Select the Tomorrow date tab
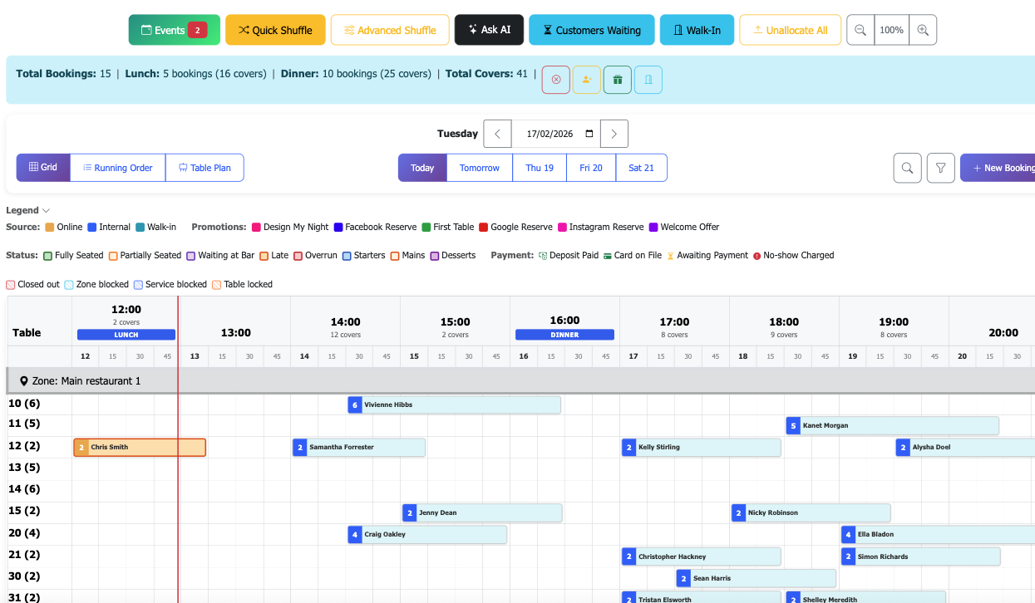This screenshot has width=1035, height=603. pyautogui.click(x=479, y=167)
